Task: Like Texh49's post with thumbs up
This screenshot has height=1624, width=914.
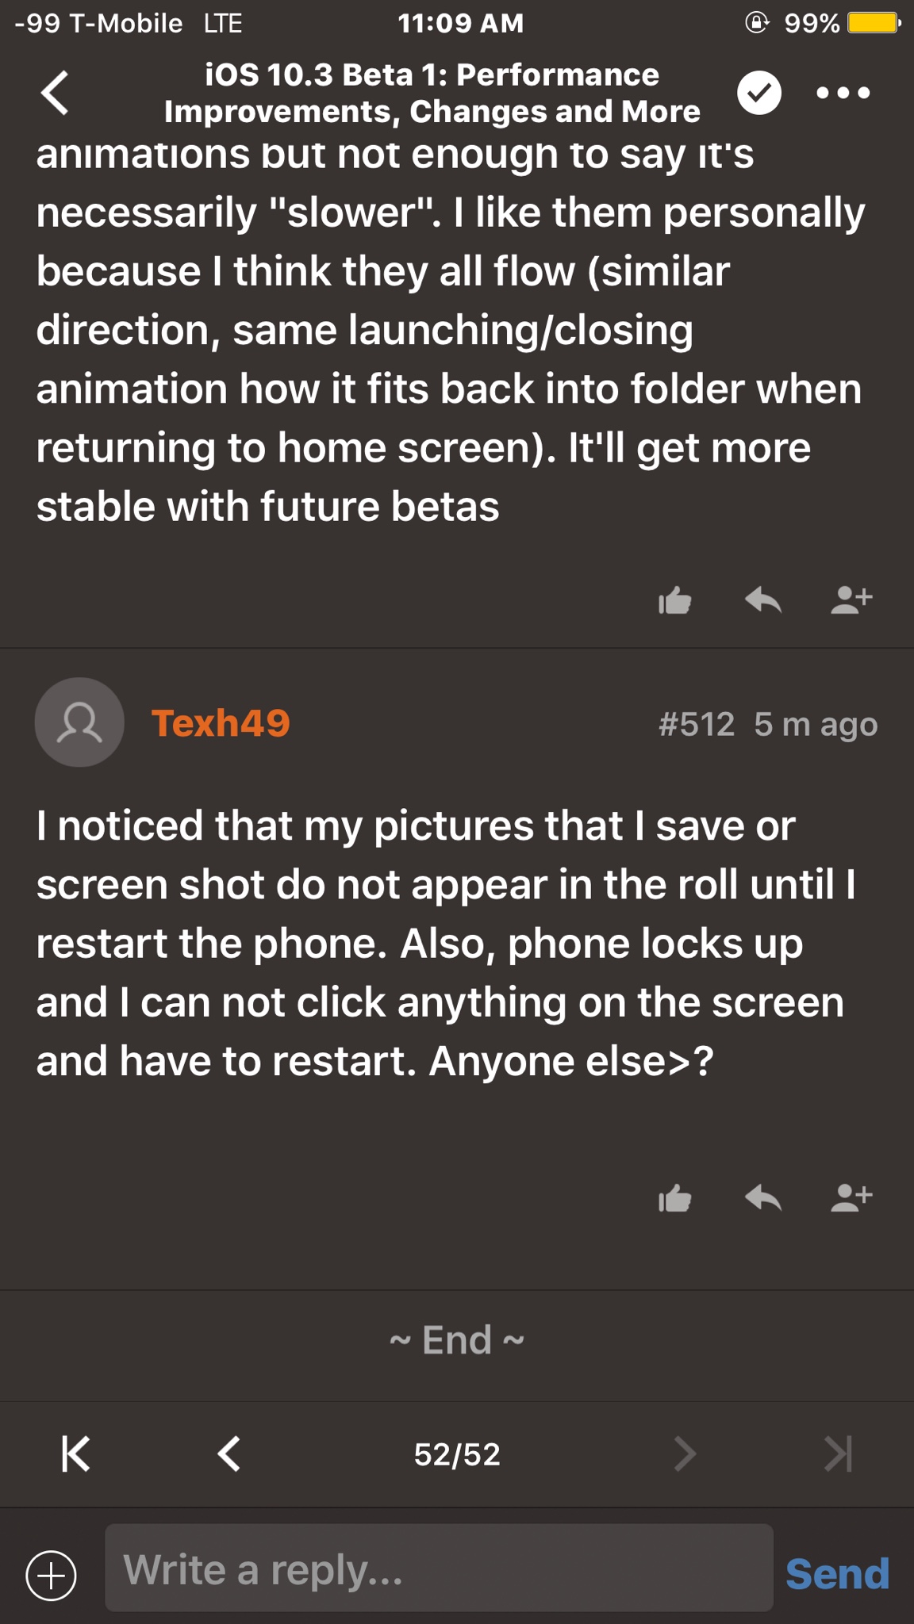Action: click(x=674, y=1198)
